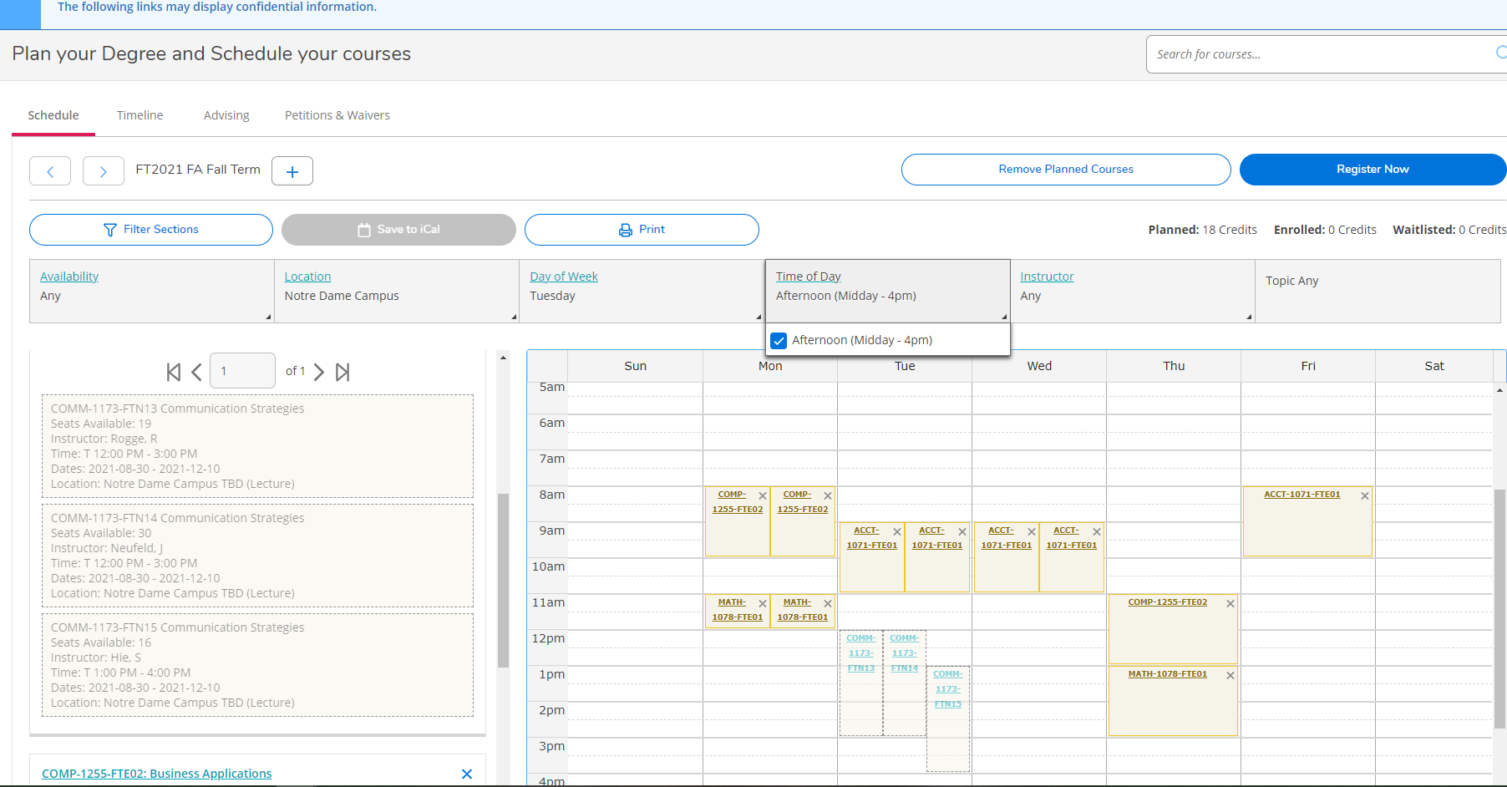Go to previous term with left arrow
The height and width of the screenshot is (787, 1507).
[x=50, y=171]
